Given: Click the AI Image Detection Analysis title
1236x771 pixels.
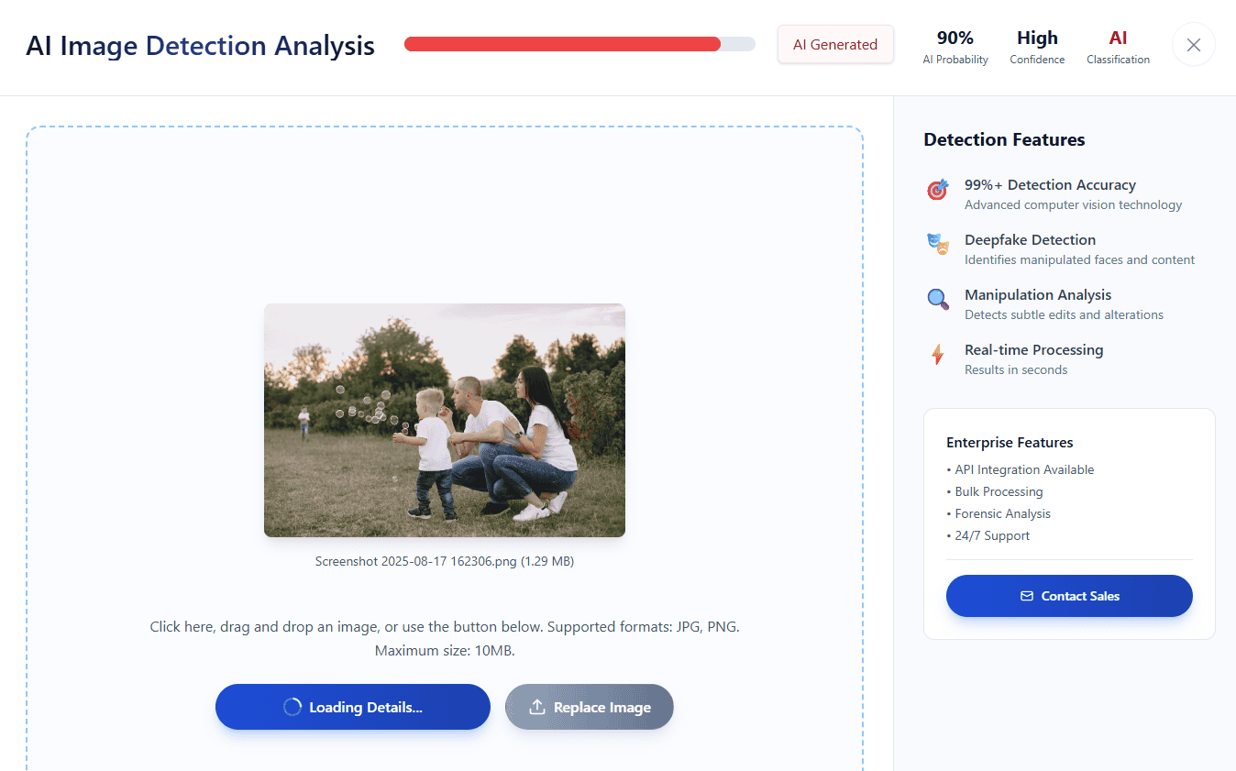Looking at the screenshot, I should [x=200, y=46].
